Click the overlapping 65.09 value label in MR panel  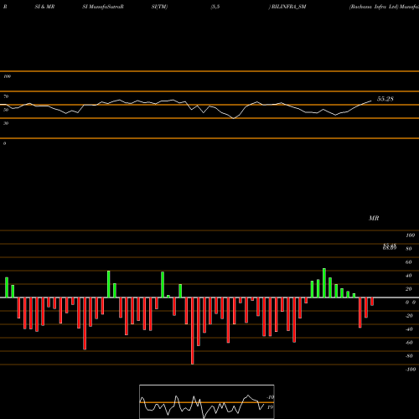(x=390, y=247)
